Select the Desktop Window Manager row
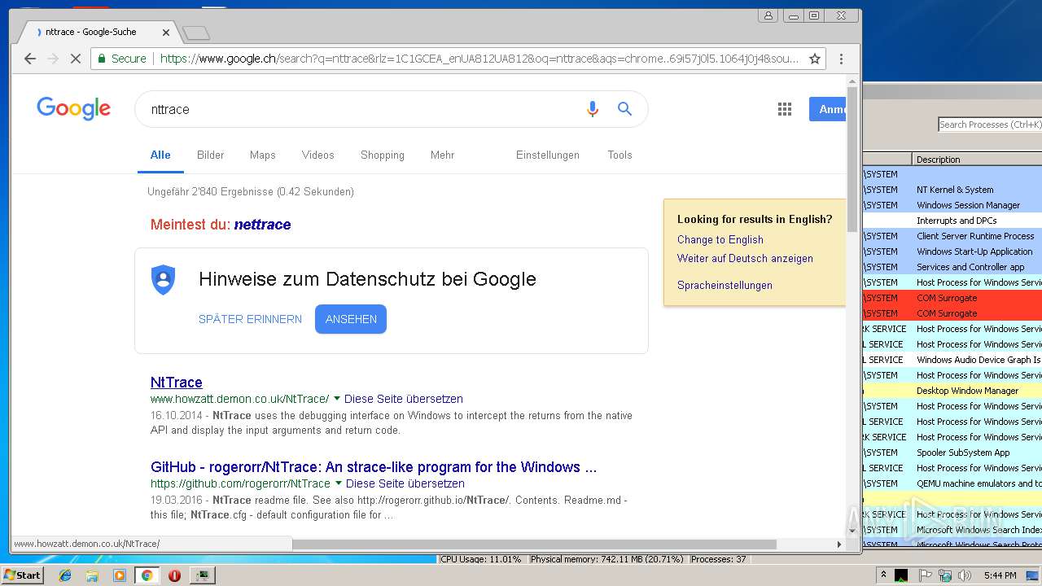The height and width of the screenshot is (586, 1042). pyautogui.click(x=952, y=391)
